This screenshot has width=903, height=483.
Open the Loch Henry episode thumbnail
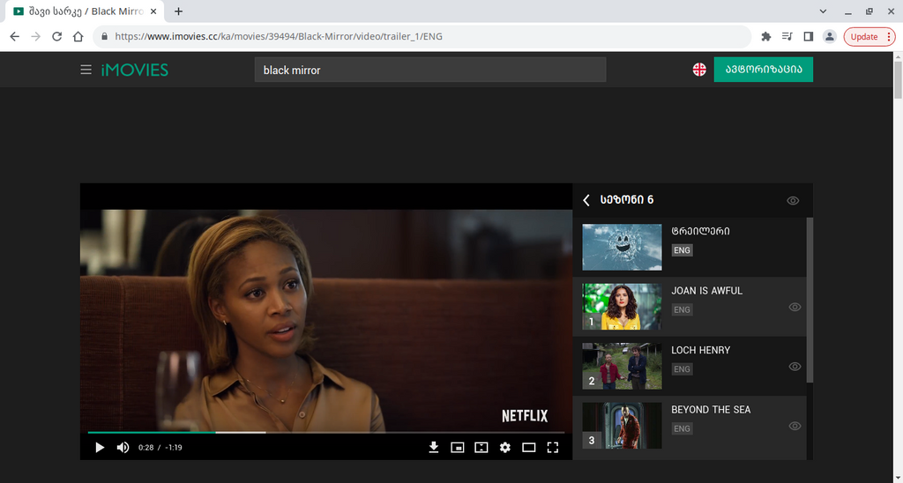[x=622, y=366]
